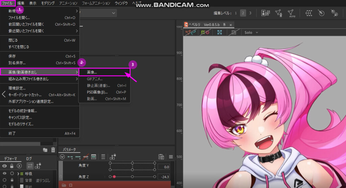
Task: Click the automatic mesh generator AUTO icon
Action: [x=291, y=13]
